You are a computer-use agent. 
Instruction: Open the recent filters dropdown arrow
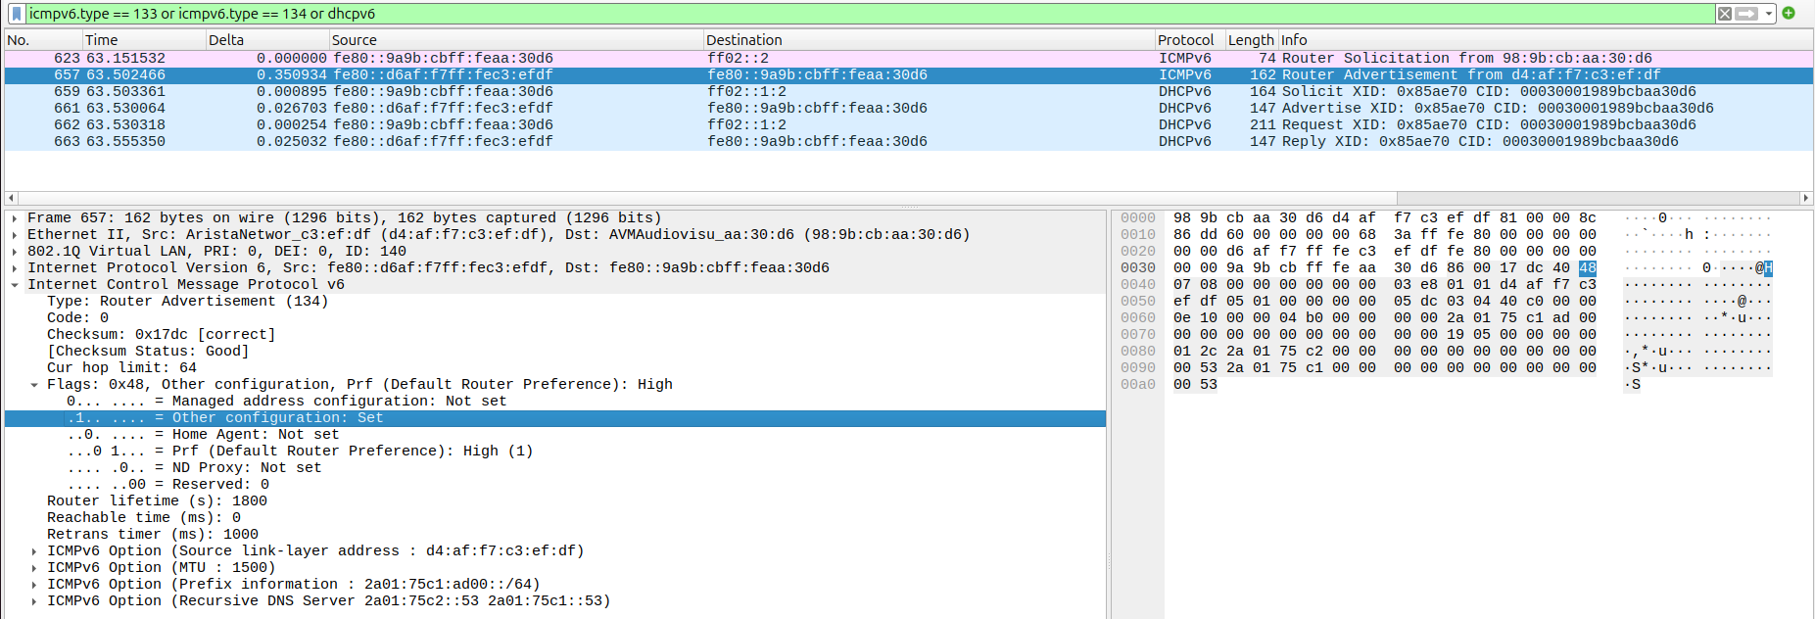1768,14
